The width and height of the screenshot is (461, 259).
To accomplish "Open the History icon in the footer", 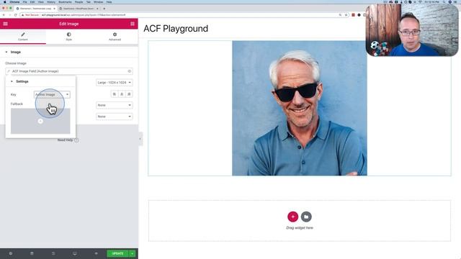I will 53,253.
